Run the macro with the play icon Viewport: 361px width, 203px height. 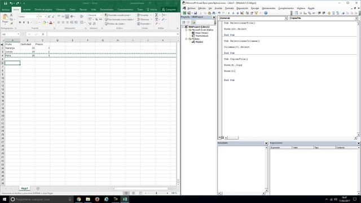point(228,13)
